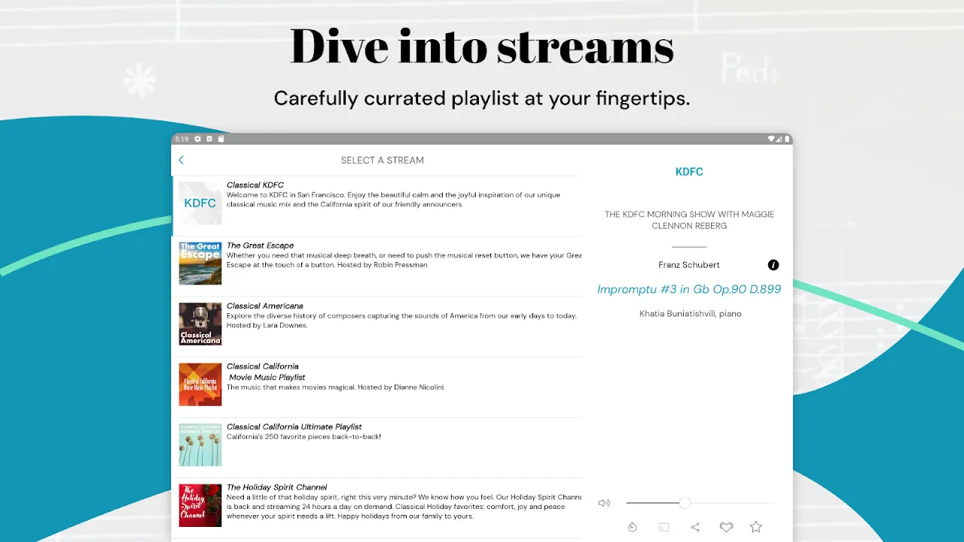Tap the cast to device icon
The height and width of the screenshot is (542, 964).
(664, 528)
